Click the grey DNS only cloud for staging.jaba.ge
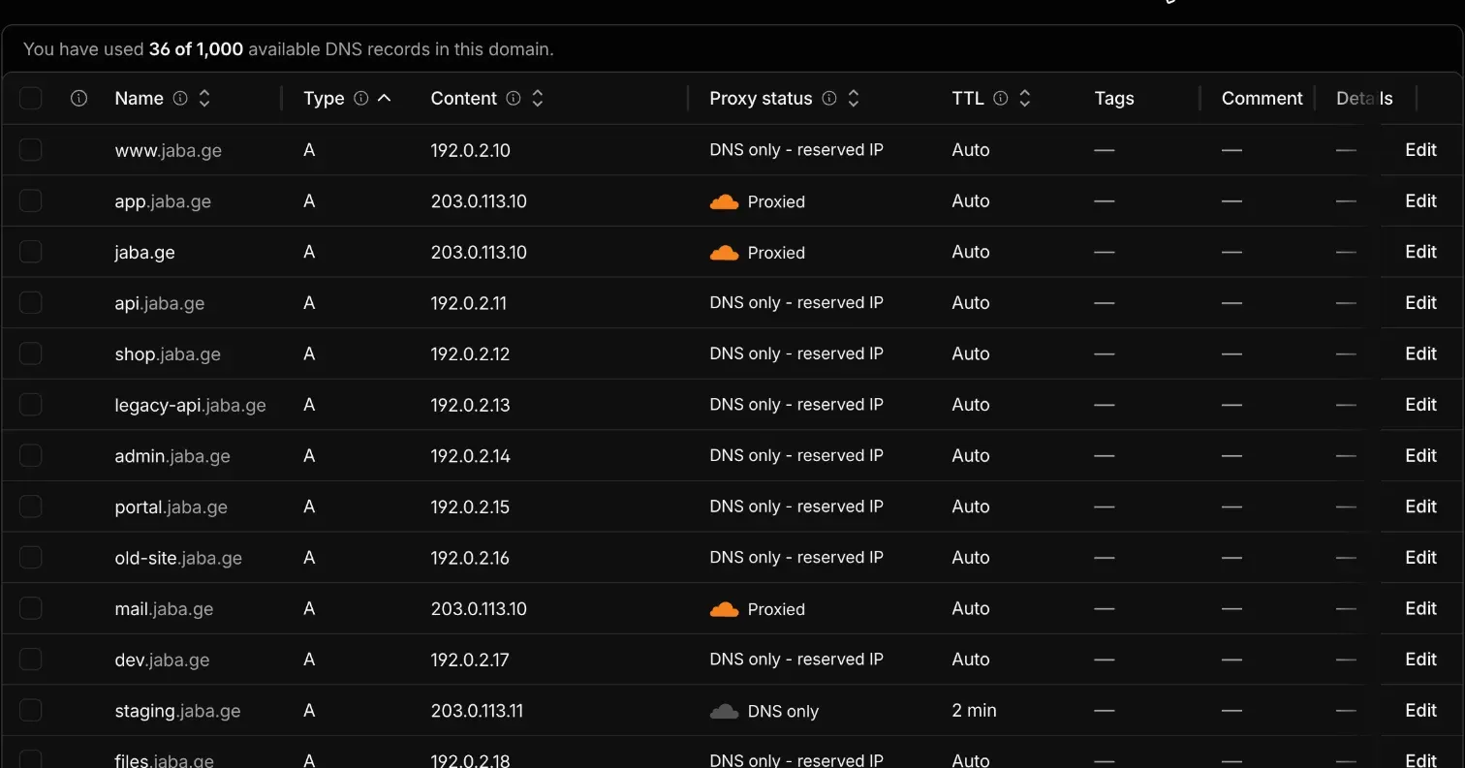This screenshot has height=768, width=1465. click(x=724, y=711)
